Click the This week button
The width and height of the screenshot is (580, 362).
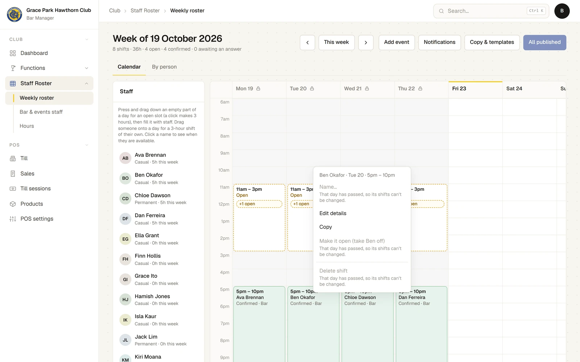pyautogui.click(x=336, y=42)
